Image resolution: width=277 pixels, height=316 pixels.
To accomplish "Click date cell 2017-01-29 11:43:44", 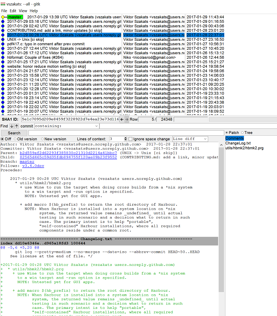I will 205,17.
